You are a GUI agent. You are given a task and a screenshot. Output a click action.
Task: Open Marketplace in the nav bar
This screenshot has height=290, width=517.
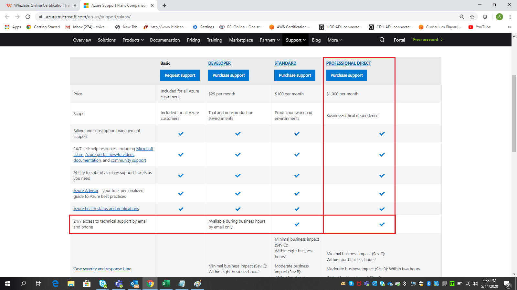241,40
